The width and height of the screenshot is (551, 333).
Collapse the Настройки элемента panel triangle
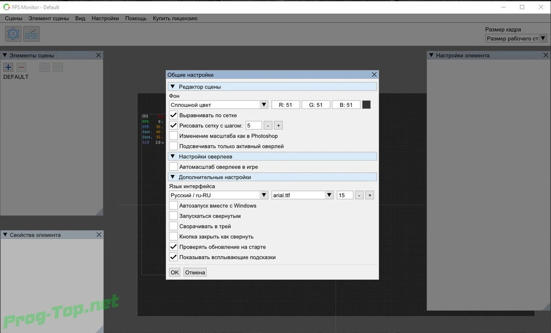(431, 55)
